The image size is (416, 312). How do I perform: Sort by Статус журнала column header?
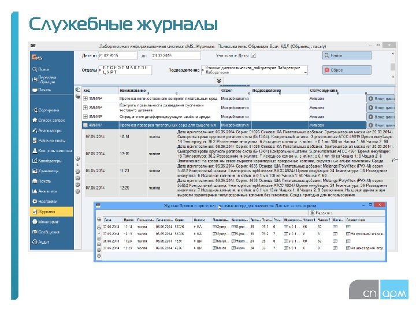click(x=337, y=91)
